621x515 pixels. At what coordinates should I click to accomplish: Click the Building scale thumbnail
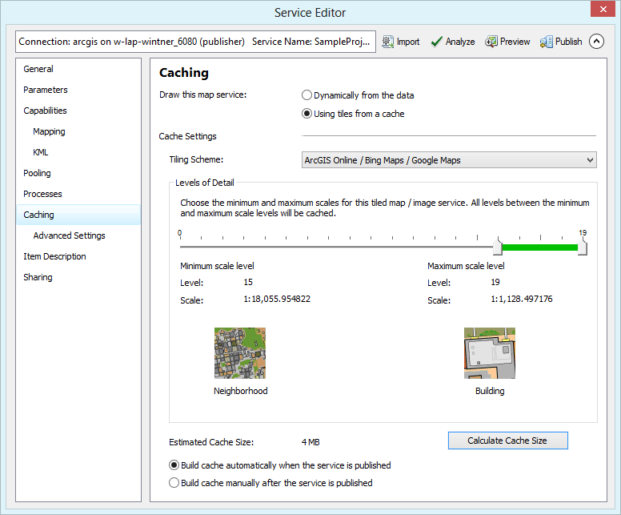coord(490,353)
